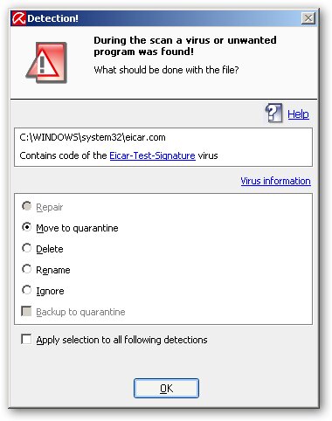Toggle the Backup to quarantine checkbox

pyautogui.click(x=26, y=311)
